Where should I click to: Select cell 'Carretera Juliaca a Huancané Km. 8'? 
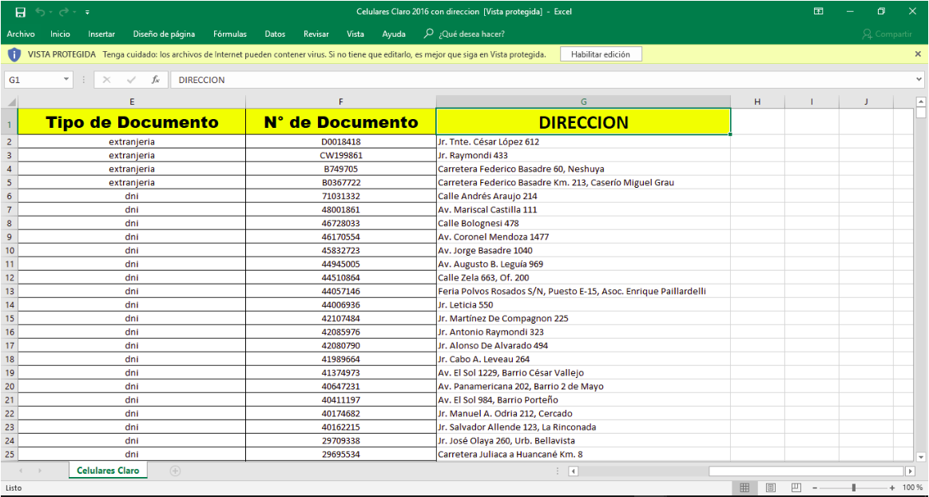click(x=583, y=455)
